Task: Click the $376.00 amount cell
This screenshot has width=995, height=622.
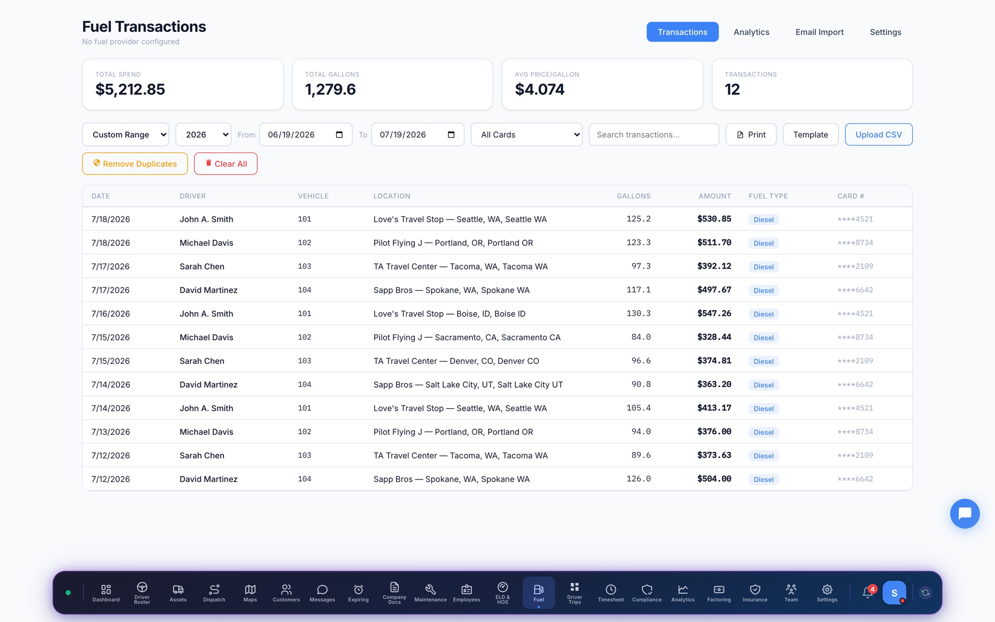Action: click(714, 432)
